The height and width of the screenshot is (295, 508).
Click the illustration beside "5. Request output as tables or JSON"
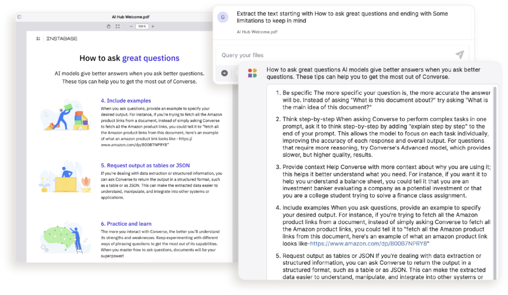click(65, 177)
